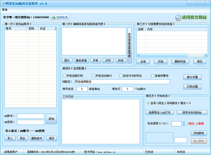
Task: Click 清空 under the message list
Action: pos(200,62)
